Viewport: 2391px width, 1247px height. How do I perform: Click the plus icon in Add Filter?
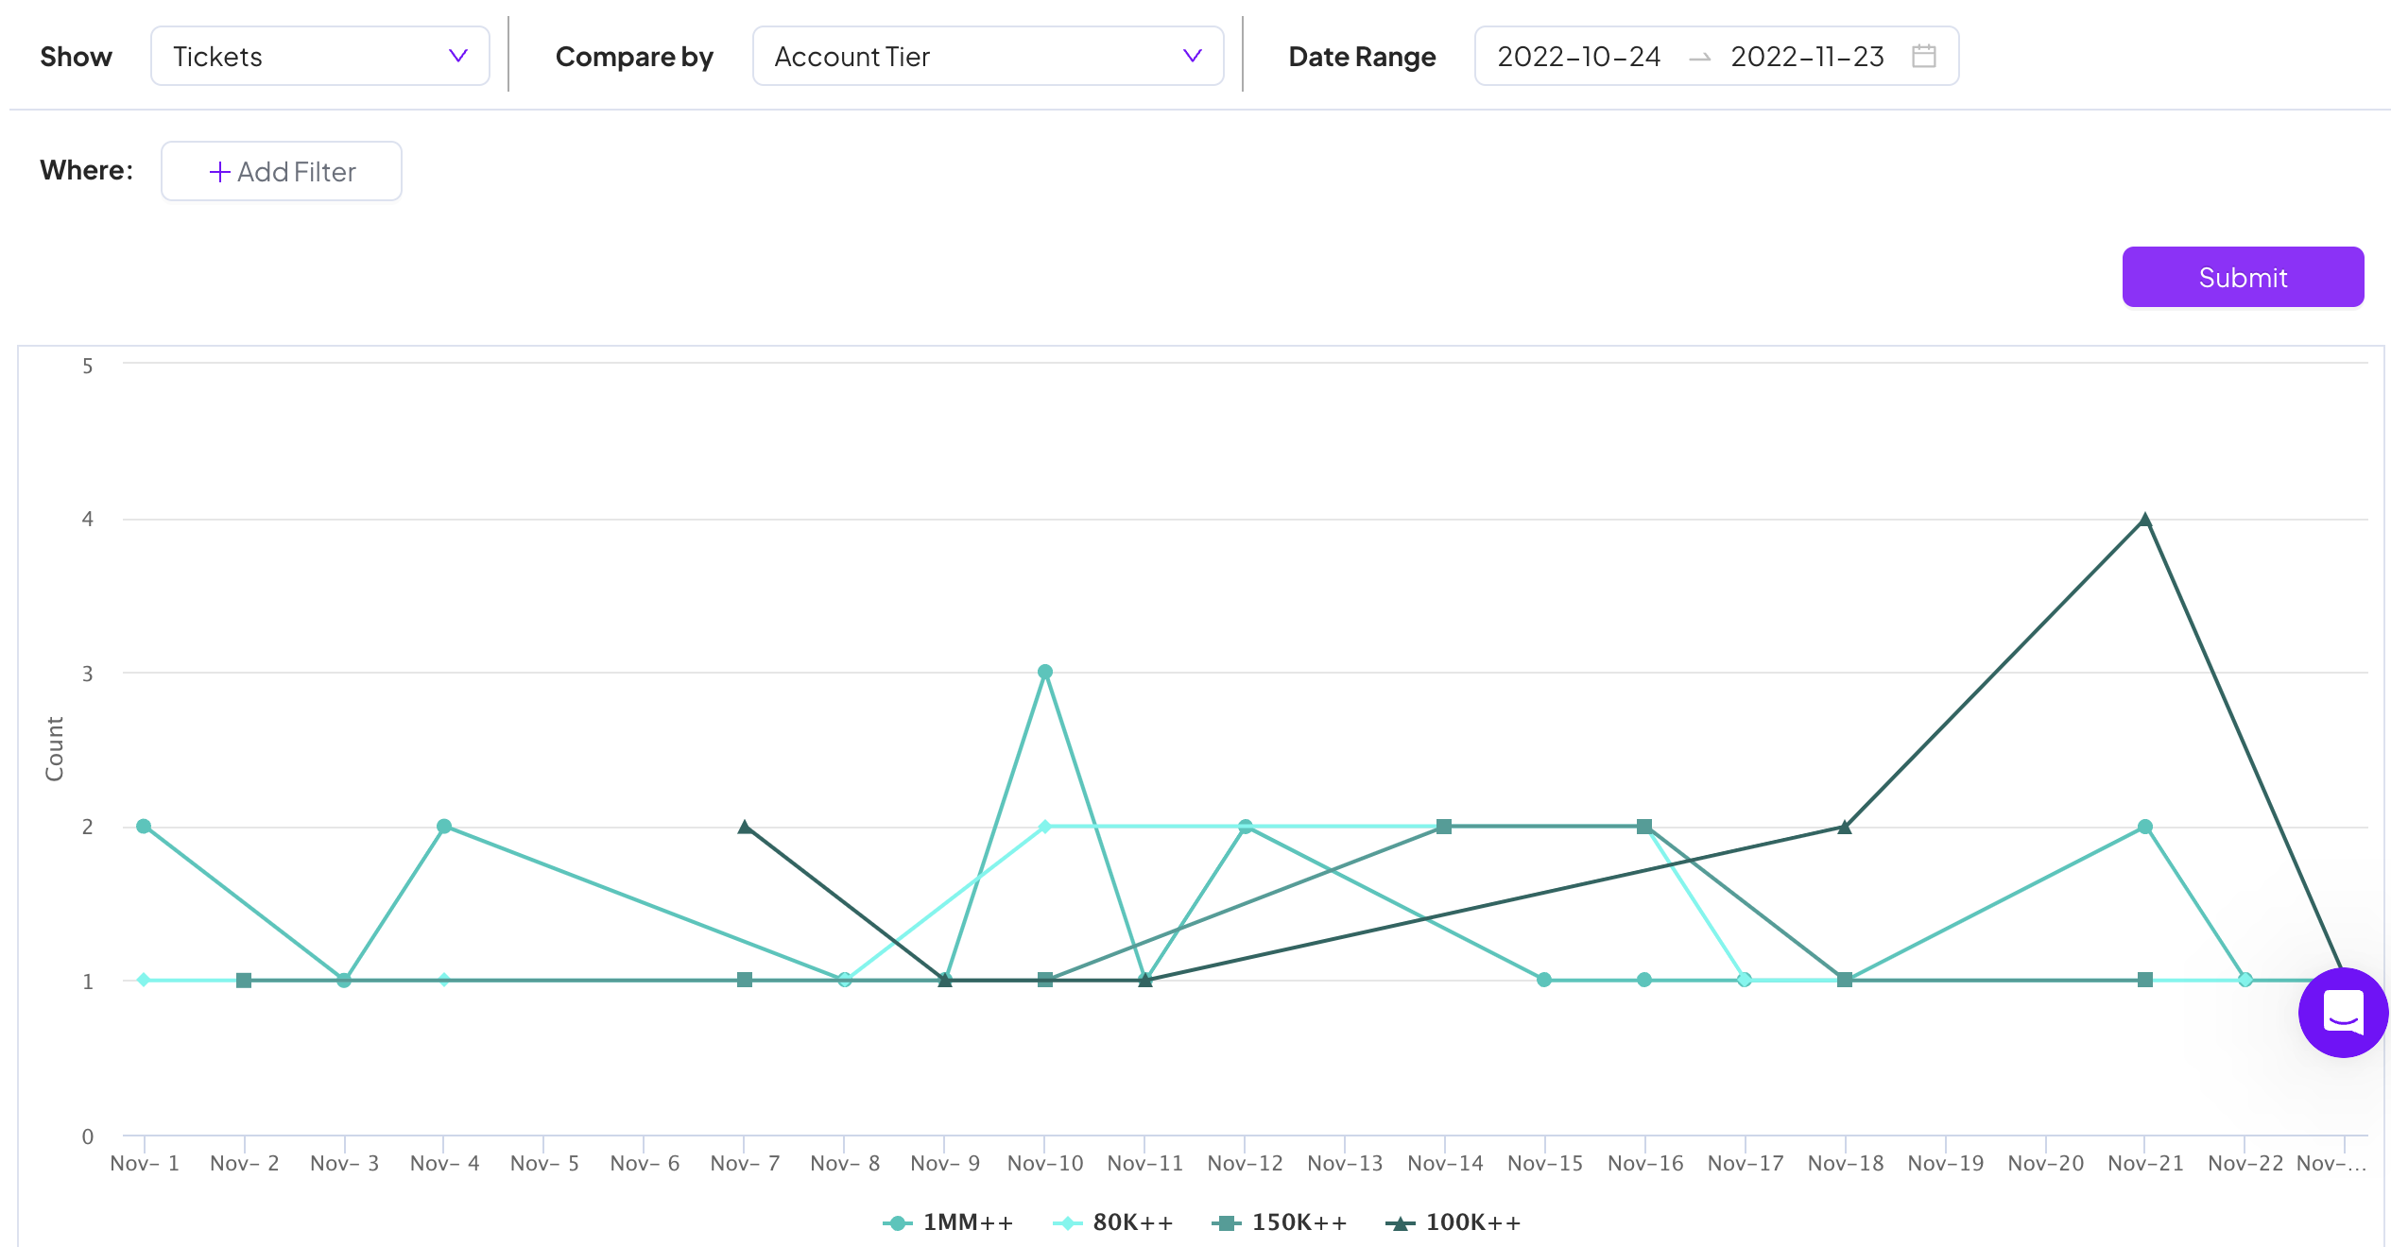pos(219,172)
